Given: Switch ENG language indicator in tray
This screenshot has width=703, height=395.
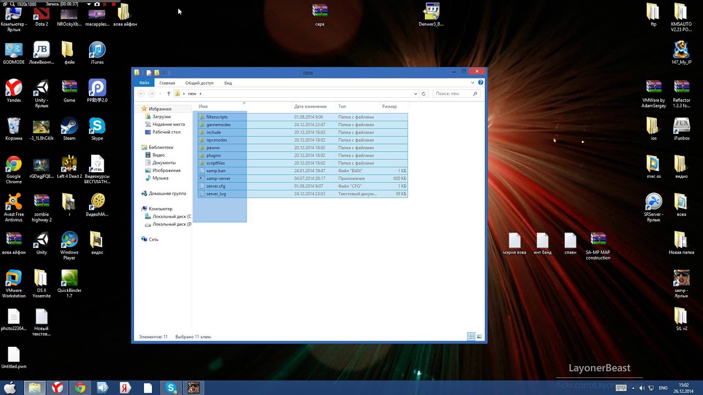Looking at the screenshot, I should point(663,388).
